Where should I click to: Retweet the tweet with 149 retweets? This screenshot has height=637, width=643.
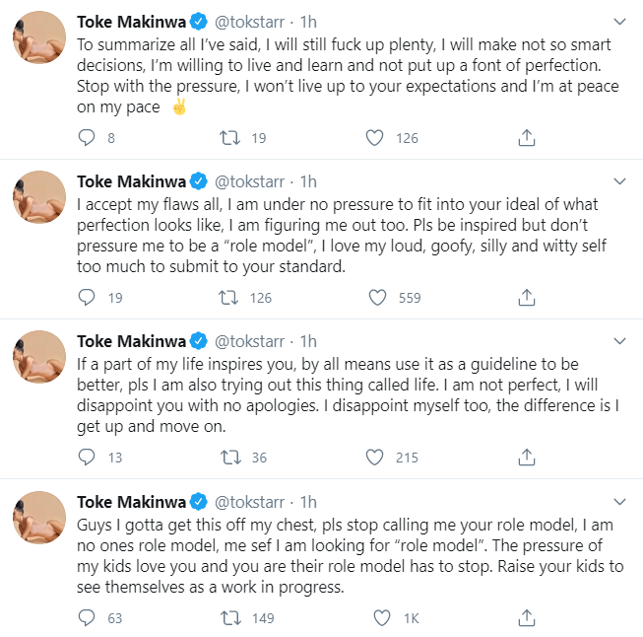tap(230, 617)
